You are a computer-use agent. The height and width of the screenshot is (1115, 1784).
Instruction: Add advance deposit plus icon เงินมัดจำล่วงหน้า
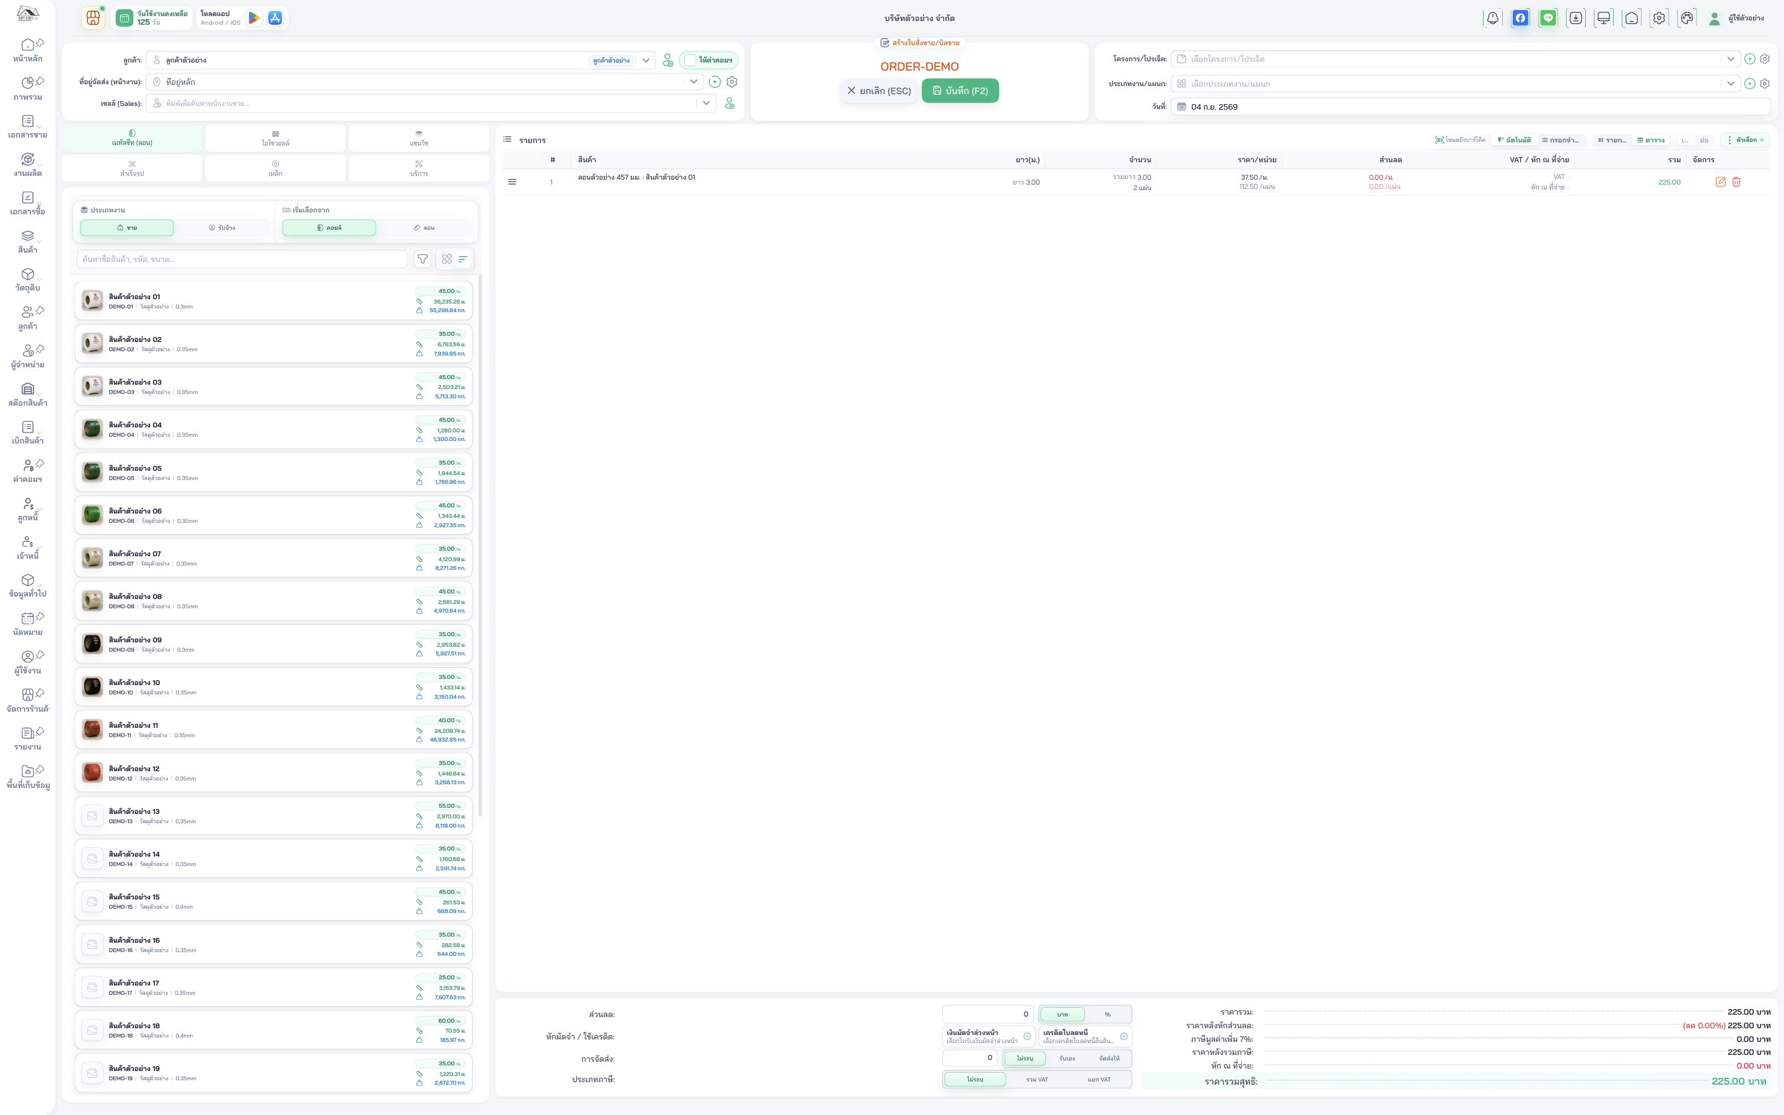click(x=1027, y=1036)
